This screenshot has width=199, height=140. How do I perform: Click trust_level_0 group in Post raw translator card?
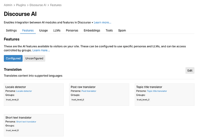click(x=78, y=100)
